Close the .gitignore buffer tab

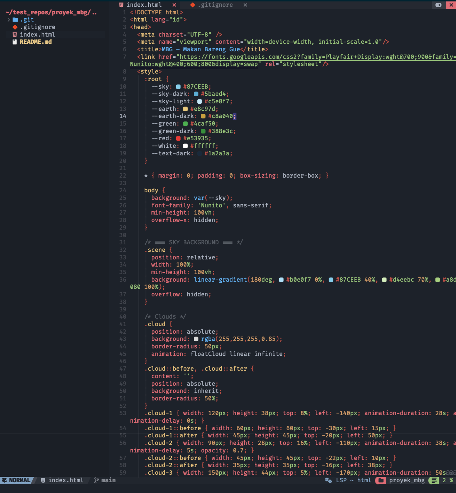[245, 5]
